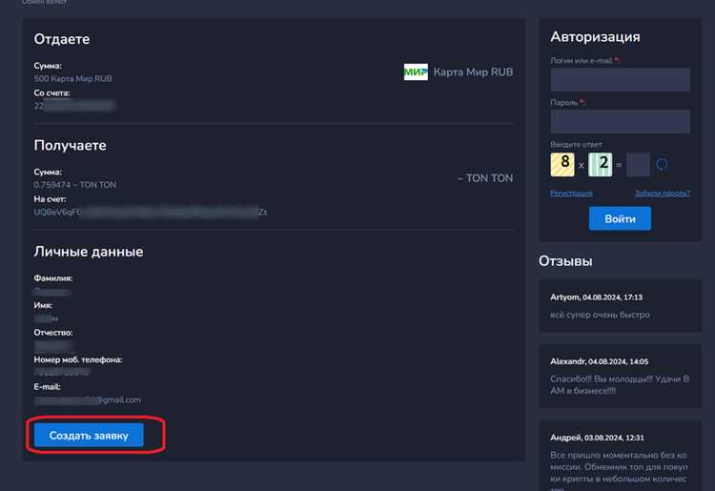Image resolution: width=715 pixels, height=491 pixels.
Task: Select Alexandr's review card
Action: coord(621,376)
